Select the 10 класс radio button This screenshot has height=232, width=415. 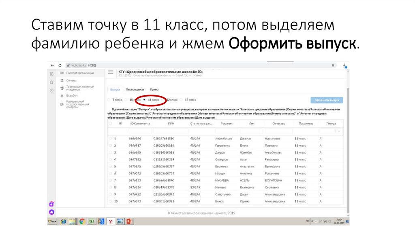(126, 100)
